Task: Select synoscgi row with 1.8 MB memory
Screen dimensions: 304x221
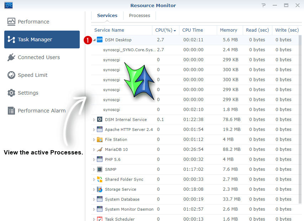Action: (x=195, y=110)
